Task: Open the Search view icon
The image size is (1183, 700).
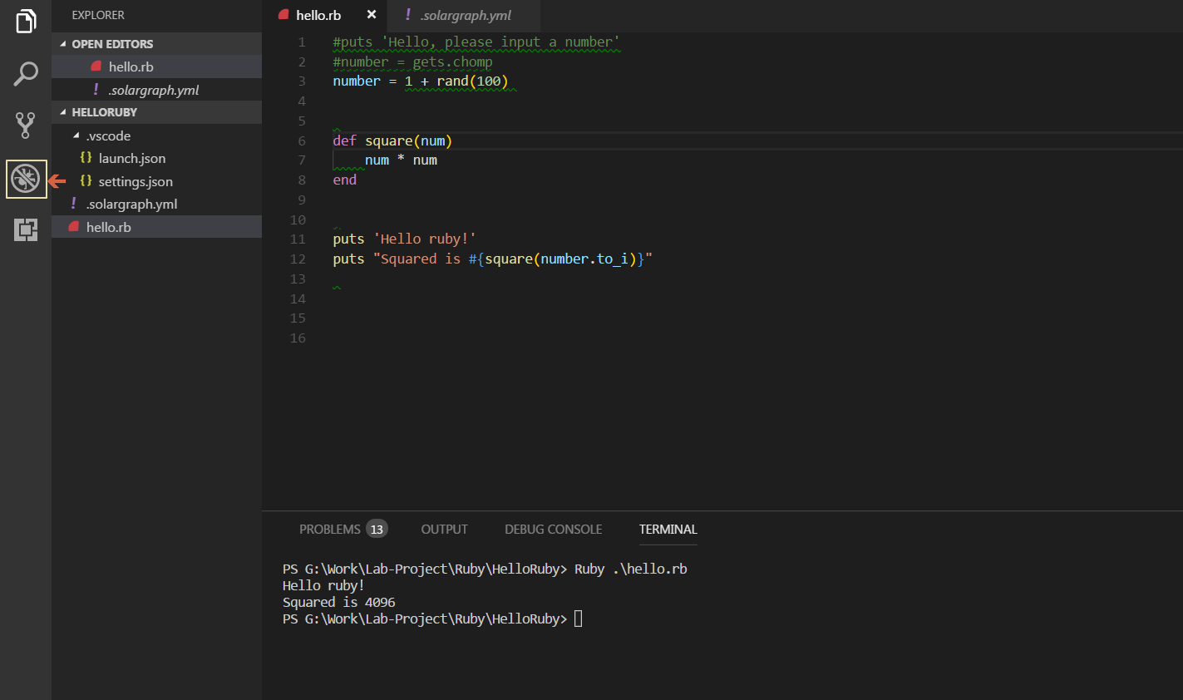Action: point(25,73)
